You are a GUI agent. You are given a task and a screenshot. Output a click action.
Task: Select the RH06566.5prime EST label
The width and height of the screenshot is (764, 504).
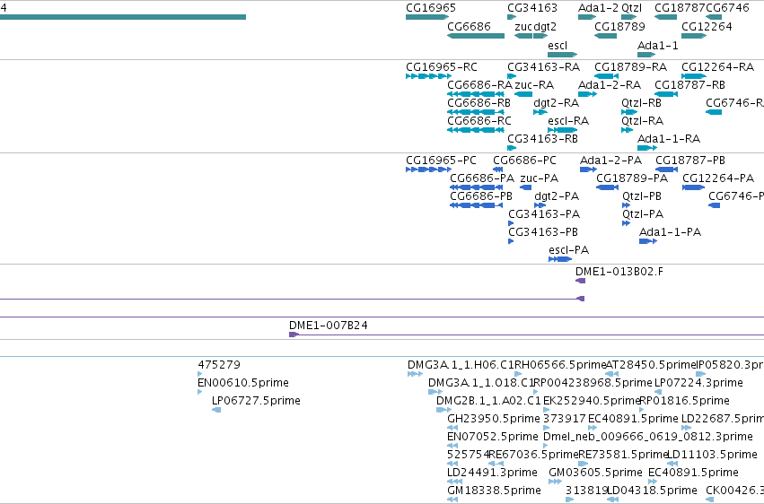coord(560,365)
